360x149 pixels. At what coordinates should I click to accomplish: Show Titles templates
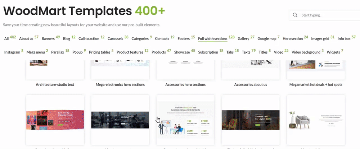point(263,52)
